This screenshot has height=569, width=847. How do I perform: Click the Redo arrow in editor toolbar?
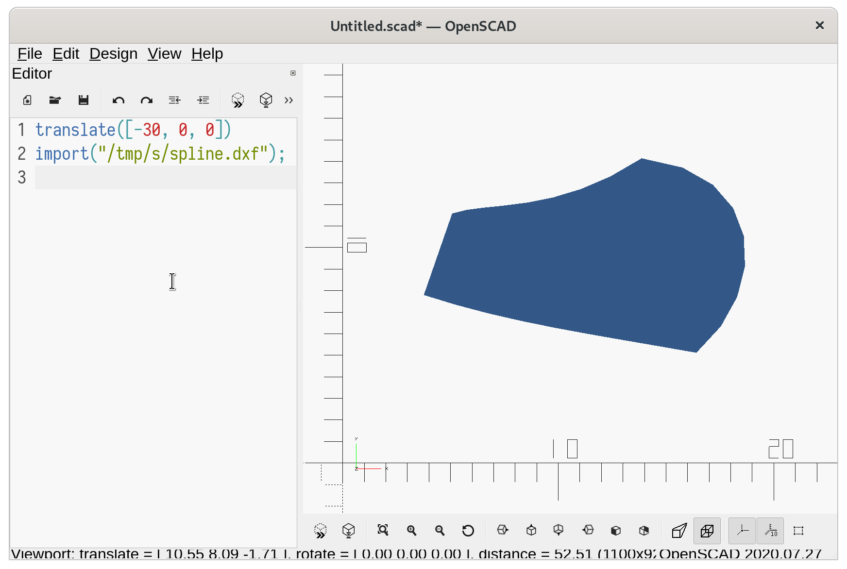tap(147, 100)
